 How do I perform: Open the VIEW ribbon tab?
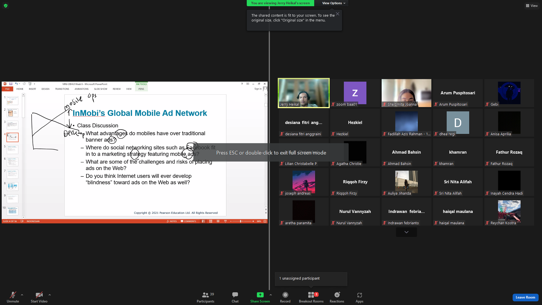tap(129, 89)
